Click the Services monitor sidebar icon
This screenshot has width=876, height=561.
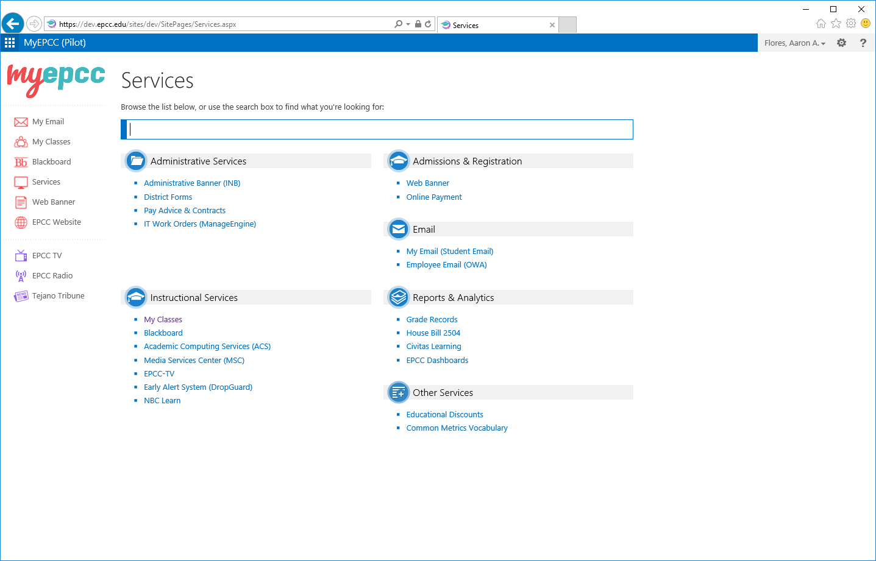click(x=21, y=182)
